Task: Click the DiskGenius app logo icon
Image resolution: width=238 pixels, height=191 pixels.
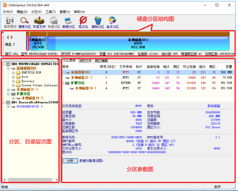Action: (x=5, y=5)
